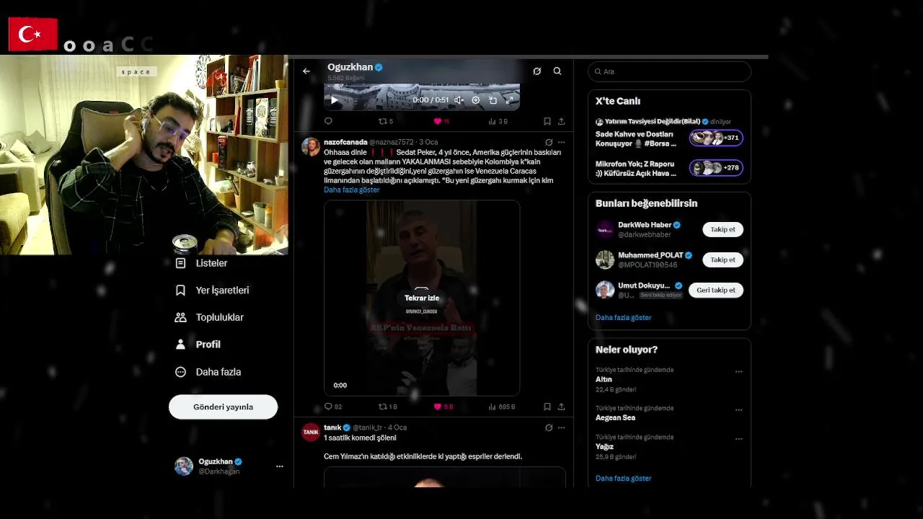The image size is (923, 519).
Task: Follow DarkWeb Haber with Takip et
Action: pyautogui.click(x=723, y=229)
